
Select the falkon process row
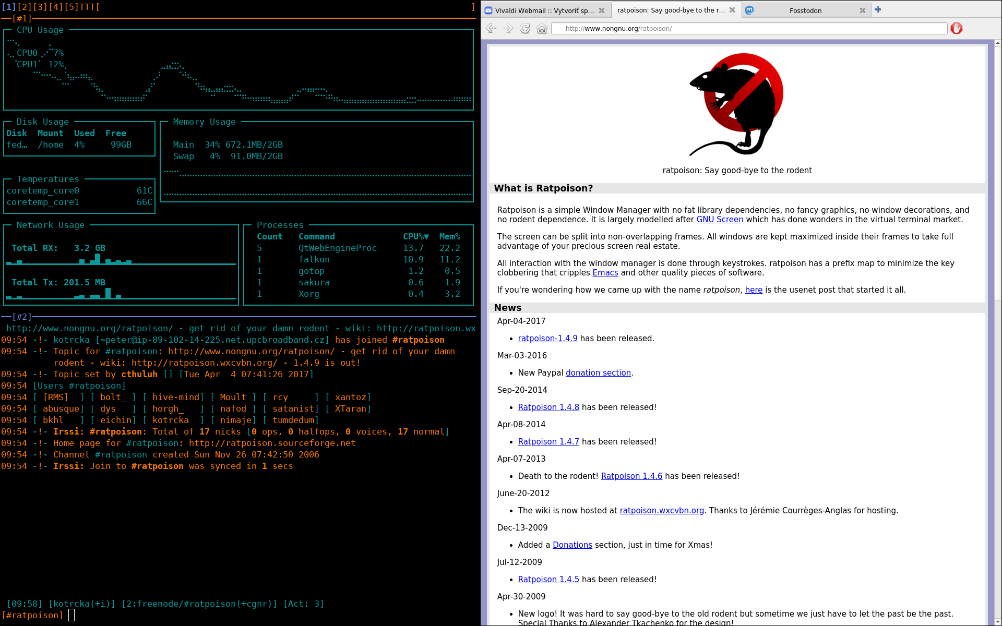tap(359, 260)
